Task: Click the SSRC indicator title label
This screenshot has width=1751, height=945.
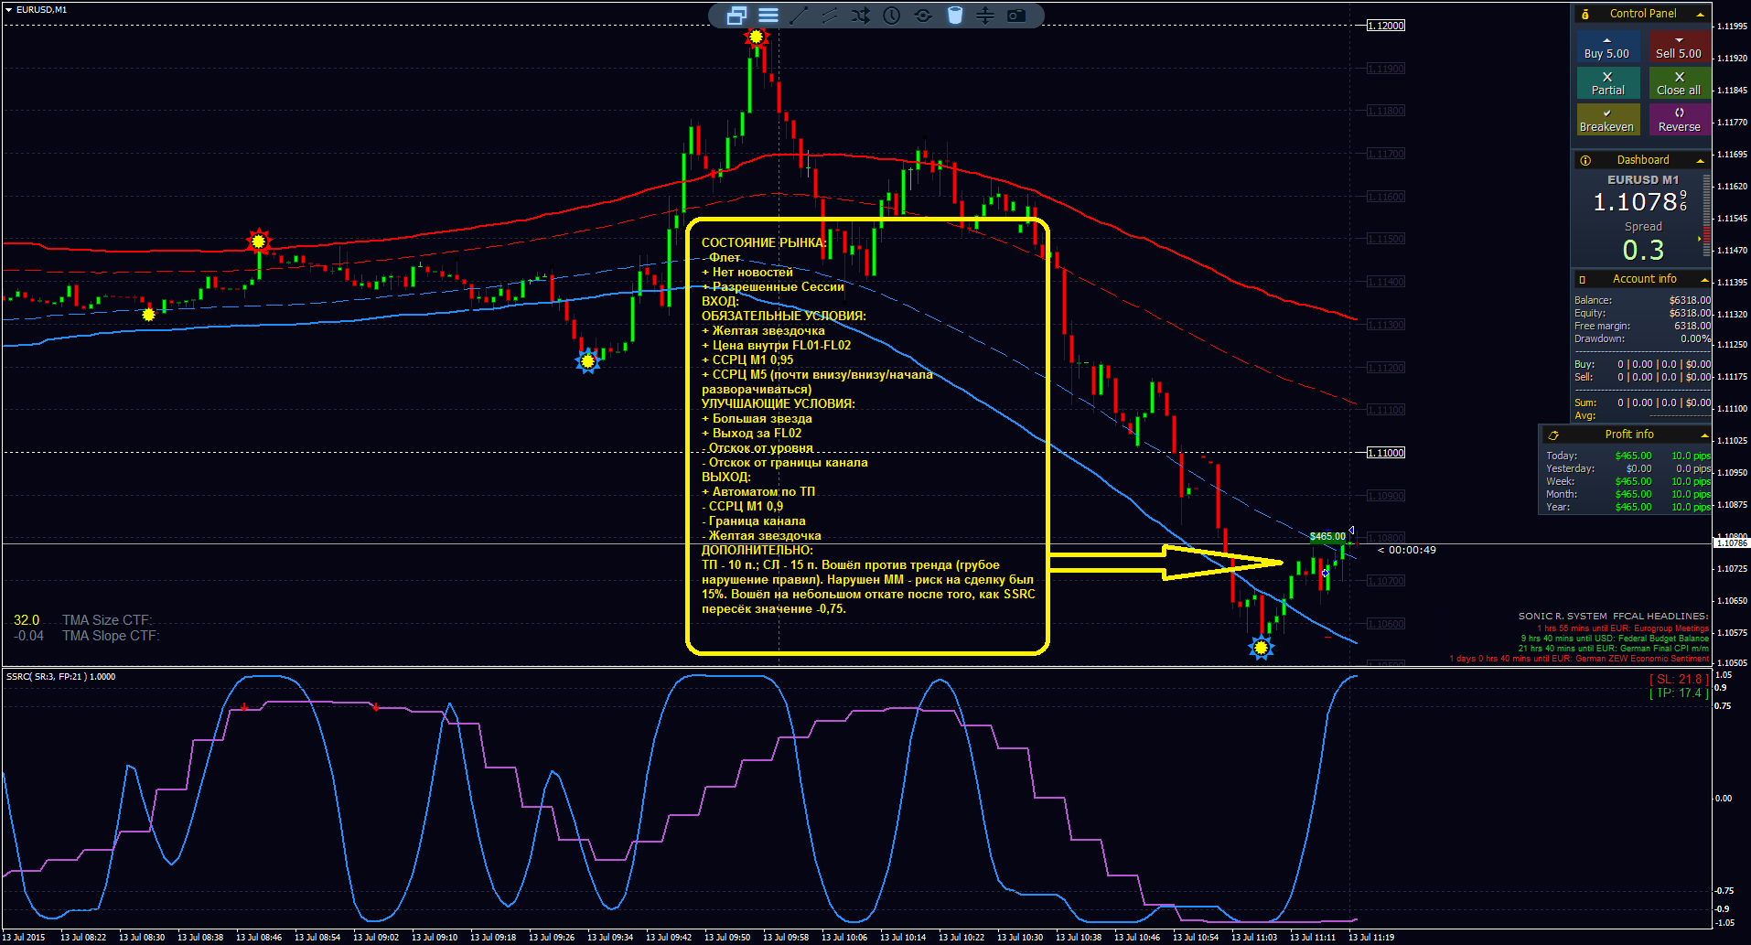Action: [60, 677]
